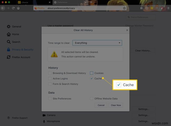Open the home page icon in toolbar
This screenshot has height=126, width=171.
(x=18, y=8)
